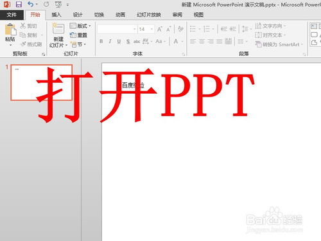The image size is (321, 241).
Task: Undo last action with the undo arrow
Action: coord(31,4)
